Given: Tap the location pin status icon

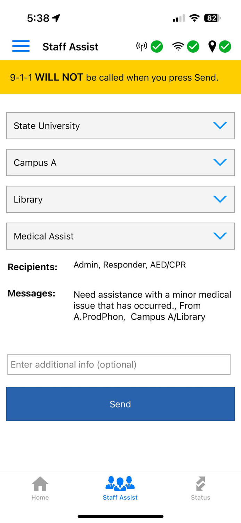Looking at the screenshot, I should (x=212, y=46).
